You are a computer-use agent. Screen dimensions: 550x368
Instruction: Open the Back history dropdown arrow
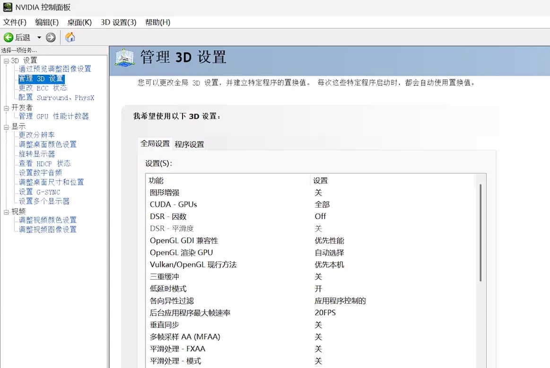pos(39,37)
